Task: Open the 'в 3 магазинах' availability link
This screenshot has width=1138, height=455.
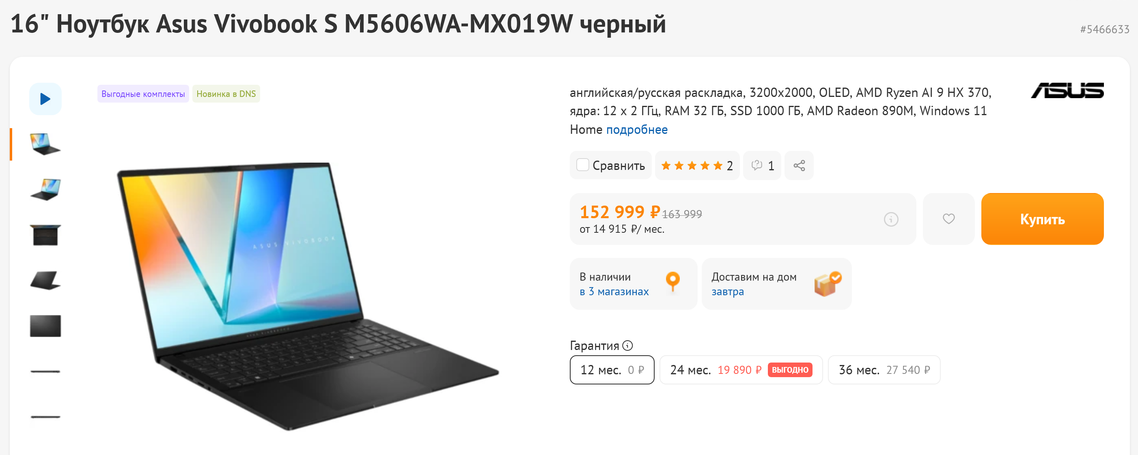Action: pyautogui.click(x=614, y=292)
